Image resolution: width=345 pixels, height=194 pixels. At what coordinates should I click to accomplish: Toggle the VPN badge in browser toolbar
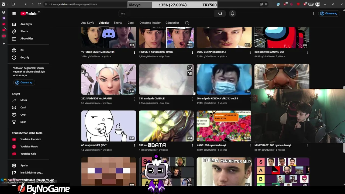[x=311, y=4]
